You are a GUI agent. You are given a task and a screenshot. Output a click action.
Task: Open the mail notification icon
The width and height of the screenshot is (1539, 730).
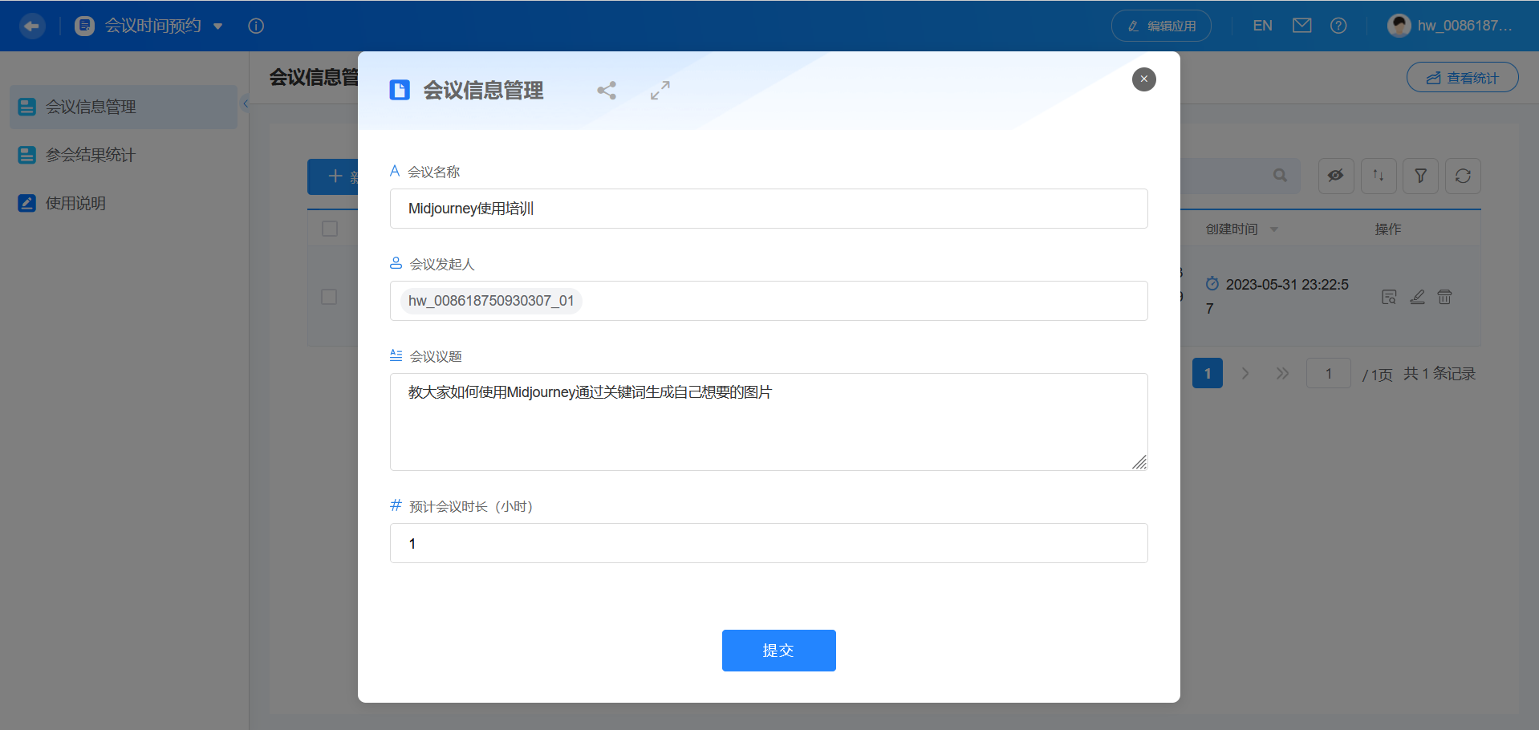(x=1301, y=25)
